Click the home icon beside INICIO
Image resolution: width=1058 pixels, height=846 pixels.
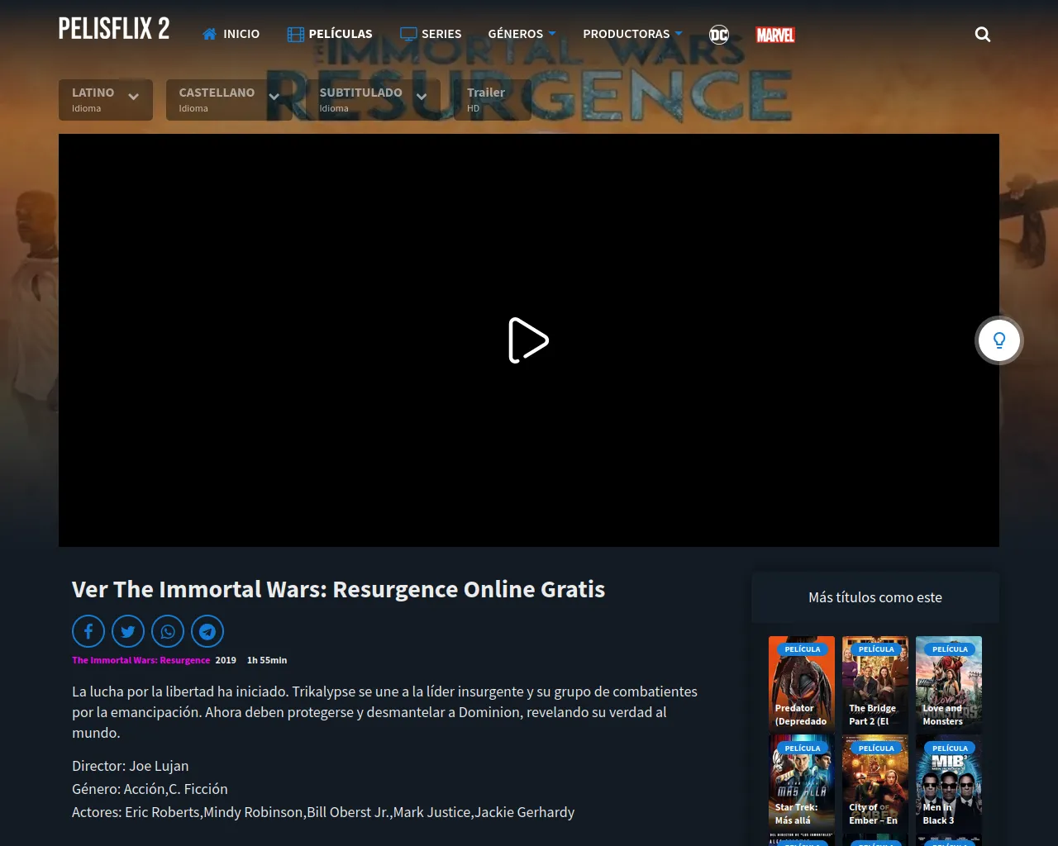[210, 34]
